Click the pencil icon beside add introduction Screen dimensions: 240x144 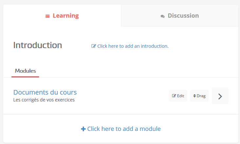point(94,46)
